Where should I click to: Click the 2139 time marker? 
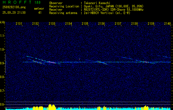(x=151, y=24)
